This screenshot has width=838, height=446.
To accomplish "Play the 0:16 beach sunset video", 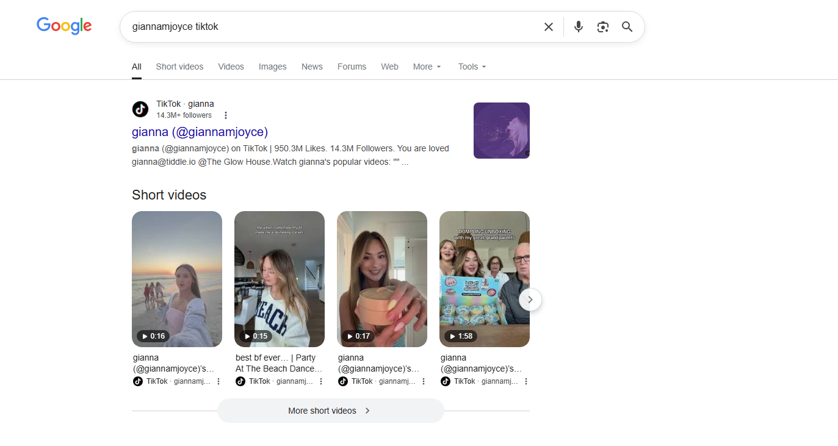I will click(x=176, y=279).
